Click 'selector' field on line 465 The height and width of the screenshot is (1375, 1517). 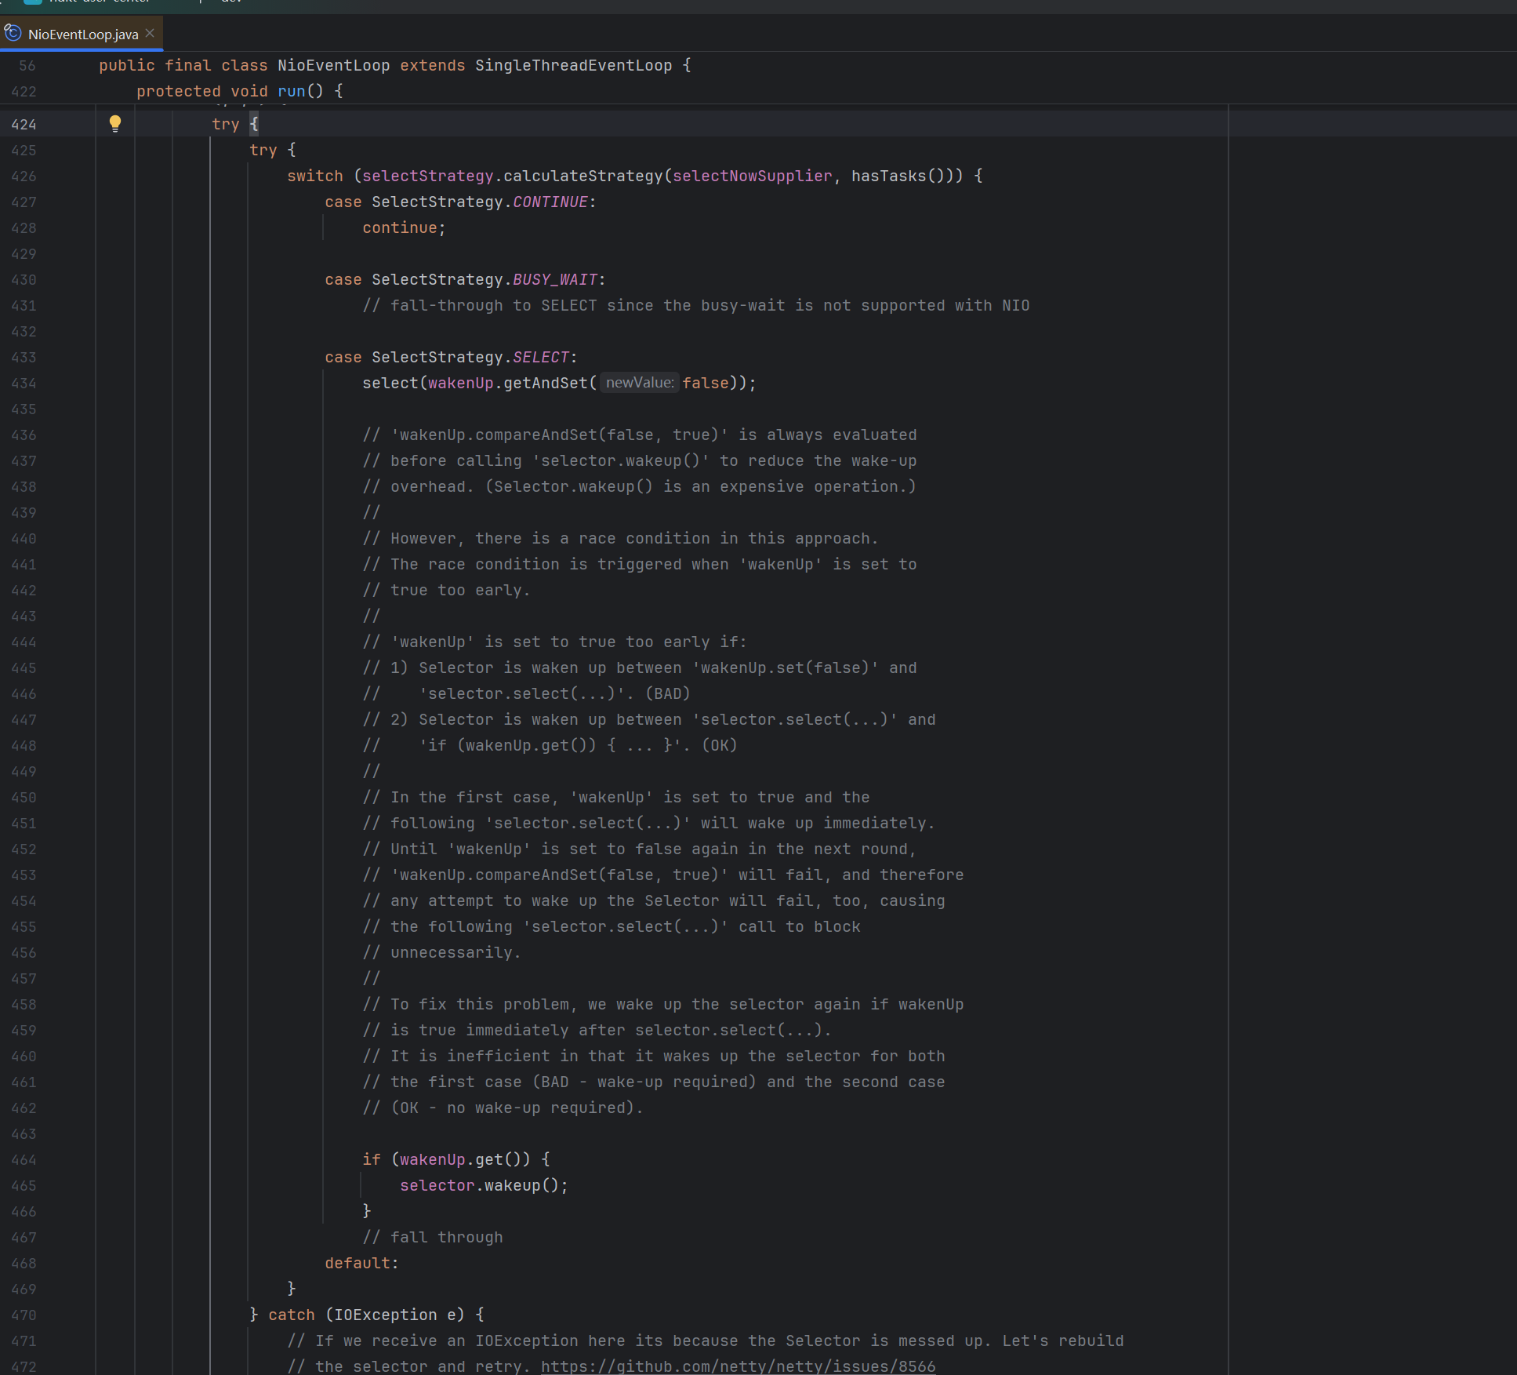pos(437,1185)
